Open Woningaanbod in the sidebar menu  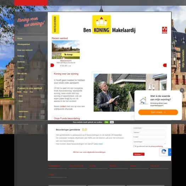click(23, 44)
